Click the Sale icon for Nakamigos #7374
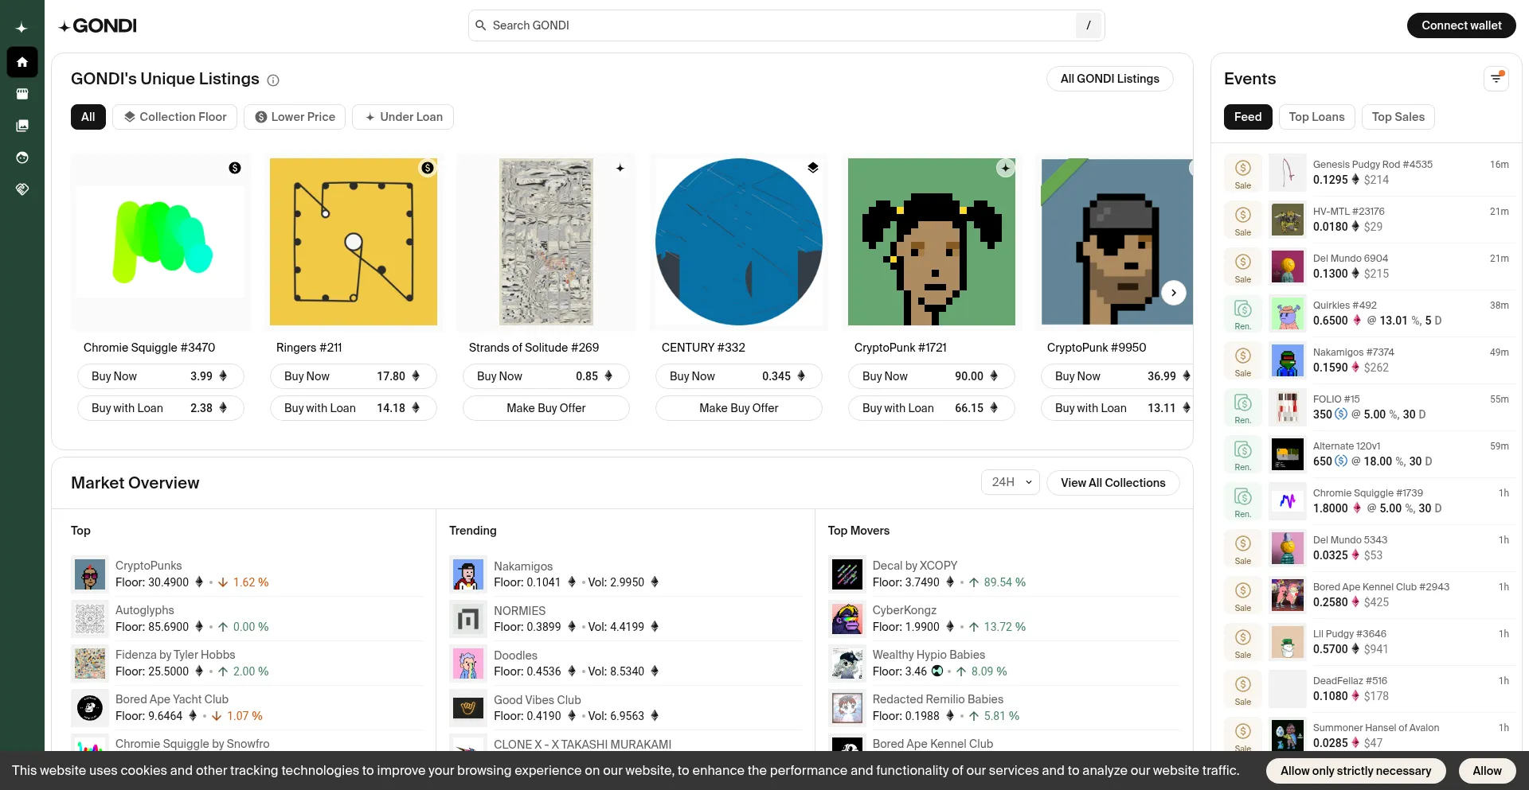Image resolution: width=1529 pixels, height=790 pixels. point(1243,360)
